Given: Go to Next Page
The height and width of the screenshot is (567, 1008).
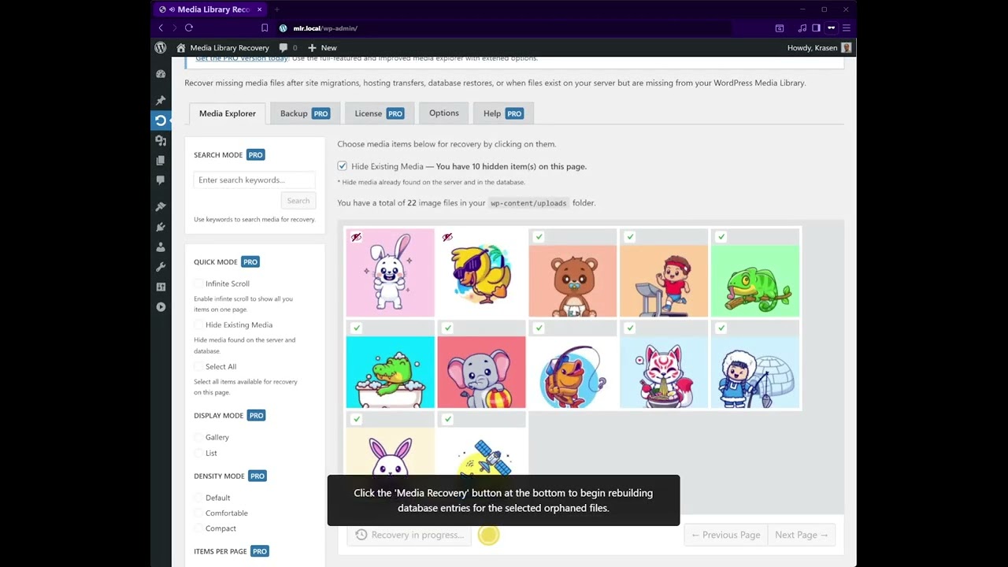Looking at the screenshot, I should pyautogui.click(x=801, y=535).
